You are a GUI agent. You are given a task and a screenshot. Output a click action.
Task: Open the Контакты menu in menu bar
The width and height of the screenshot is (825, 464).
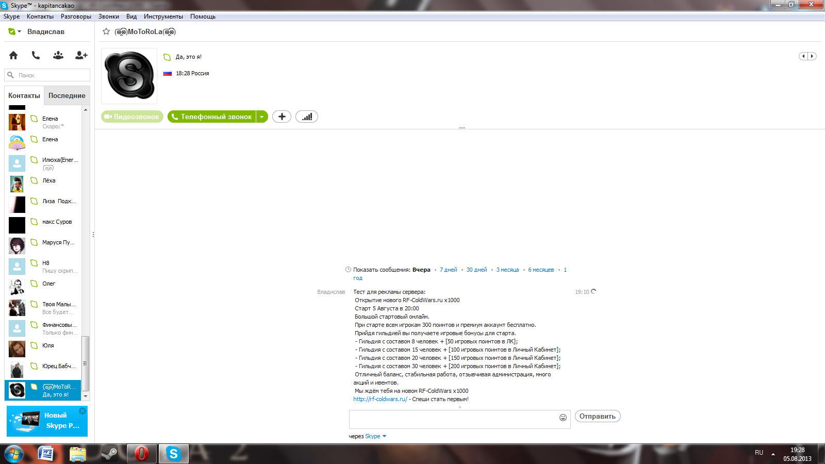(x=40, y=16)
